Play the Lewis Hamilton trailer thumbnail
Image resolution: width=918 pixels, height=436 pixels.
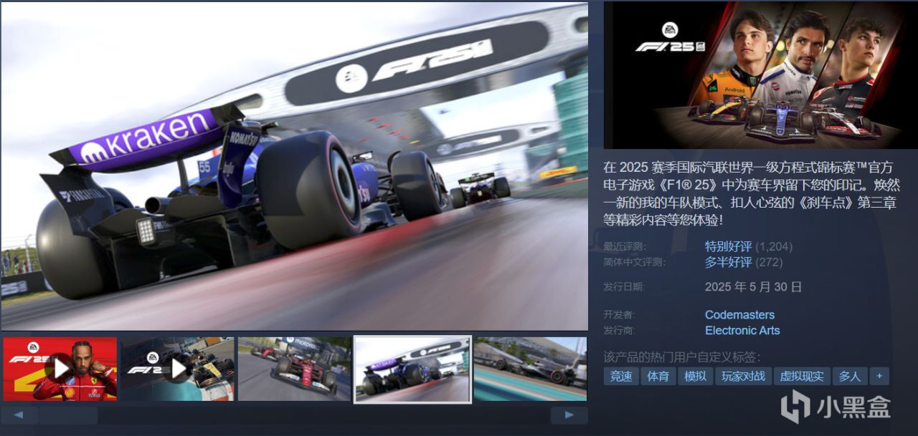tap(60, 369)
